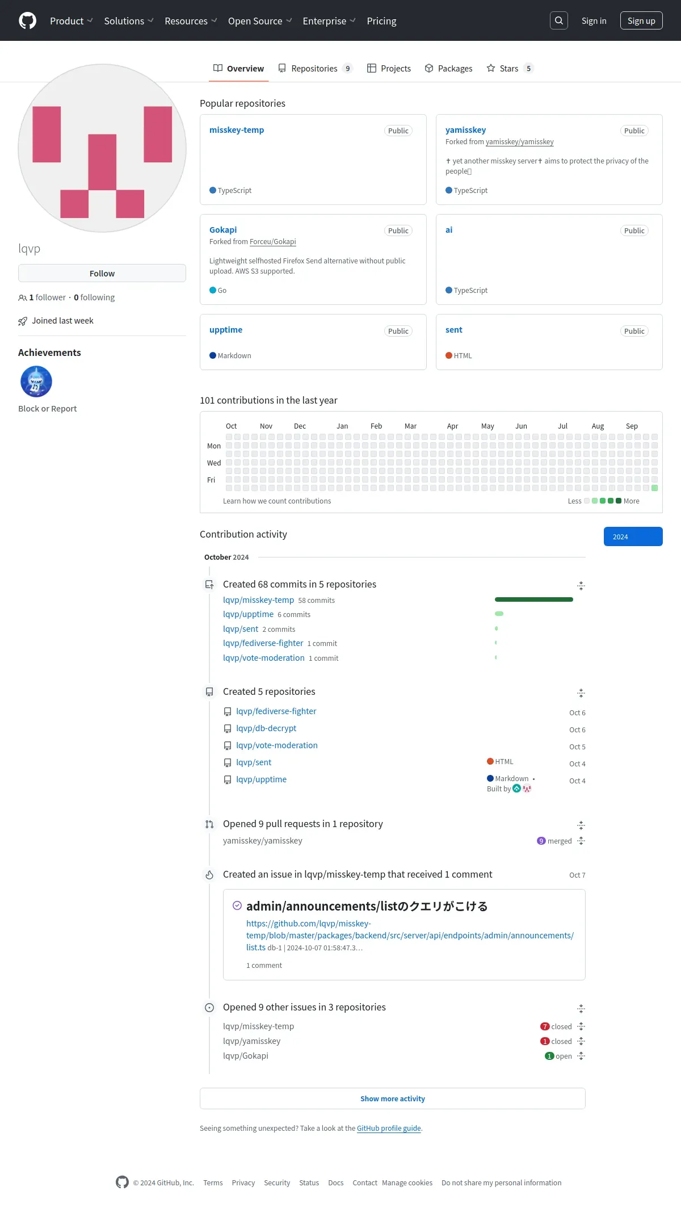Click 'Learn how we count contributions'

point(277,501)
